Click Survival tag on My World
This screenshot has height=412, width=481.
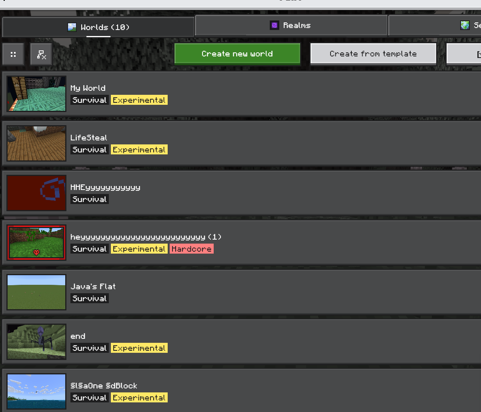(90, 100)
